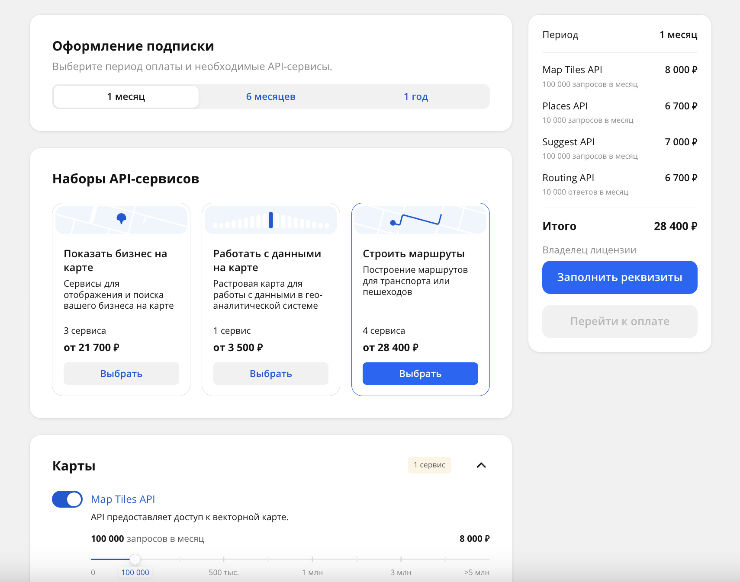Screen dimensions: 740x582
Task: Switch to the 6 месяцев period
Action: (270, 96)
